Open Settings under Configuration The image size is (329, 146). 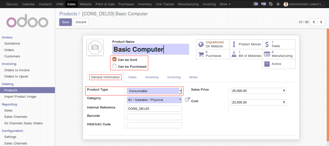point(10,137)
